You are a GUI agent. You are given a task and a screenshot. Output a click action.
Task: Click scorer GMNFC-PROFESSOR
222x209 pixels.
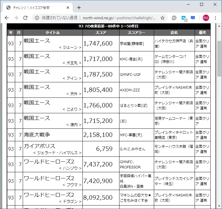pyautogui.click(x=130, y=165)
